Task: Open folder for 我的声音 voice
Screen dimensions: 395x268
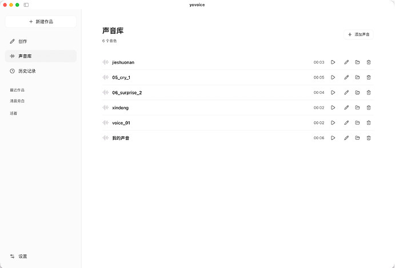Action: click(357, 138)
